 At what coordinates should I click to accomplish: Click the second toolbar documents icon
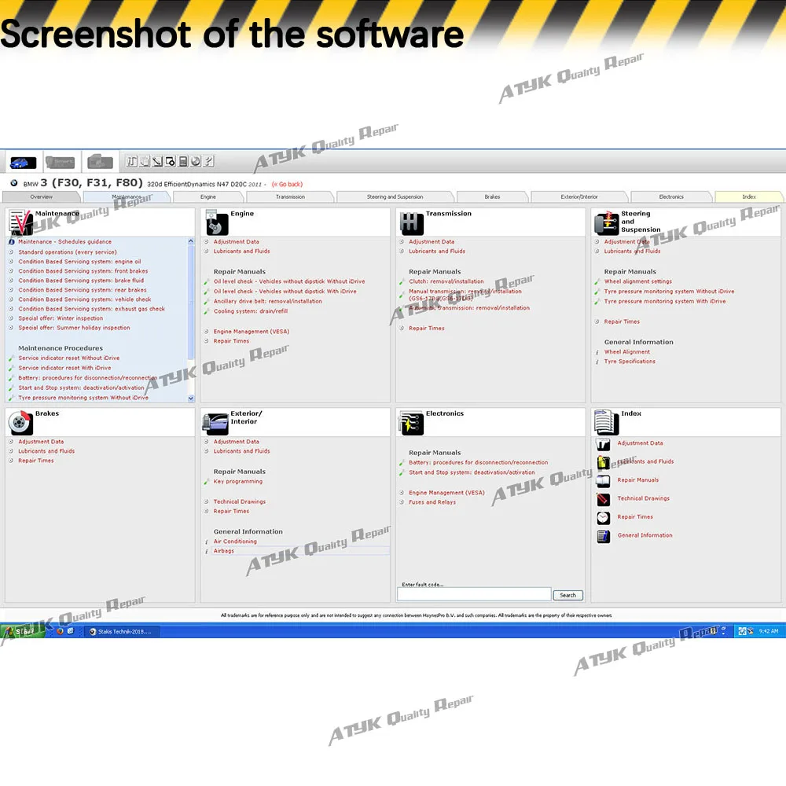[145, 161]
